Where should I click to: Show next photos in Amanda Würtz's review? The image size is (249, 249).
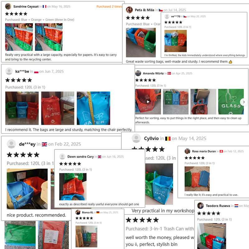(244, 102)
